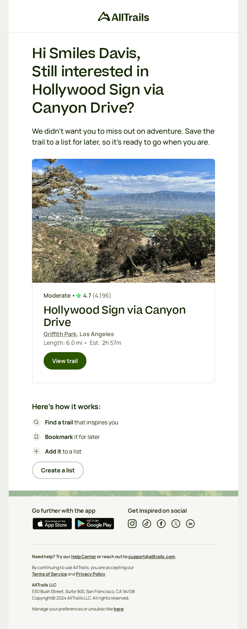This screenshot has height=629, width=247.
Task: Click the bookmark icon beside Bookmark it
Action: (x=36, y=437)
